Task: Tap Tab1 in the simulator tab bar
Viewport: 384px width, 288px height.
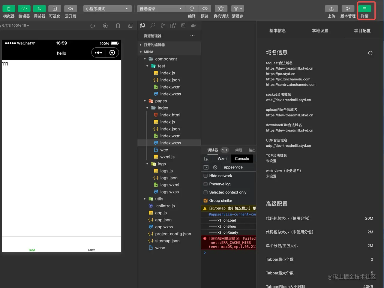Action: pyautogui.click(x=32, y=250)
